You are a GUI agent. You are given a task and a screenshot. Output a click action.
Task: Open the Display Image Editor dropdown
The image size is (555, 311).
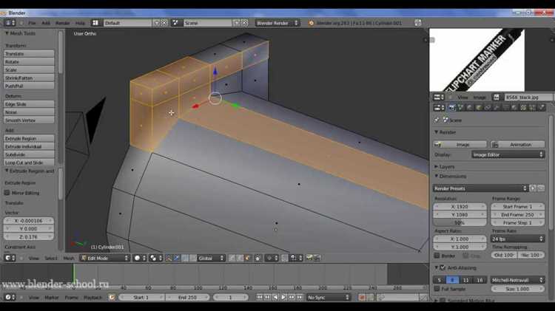point(508,155)
